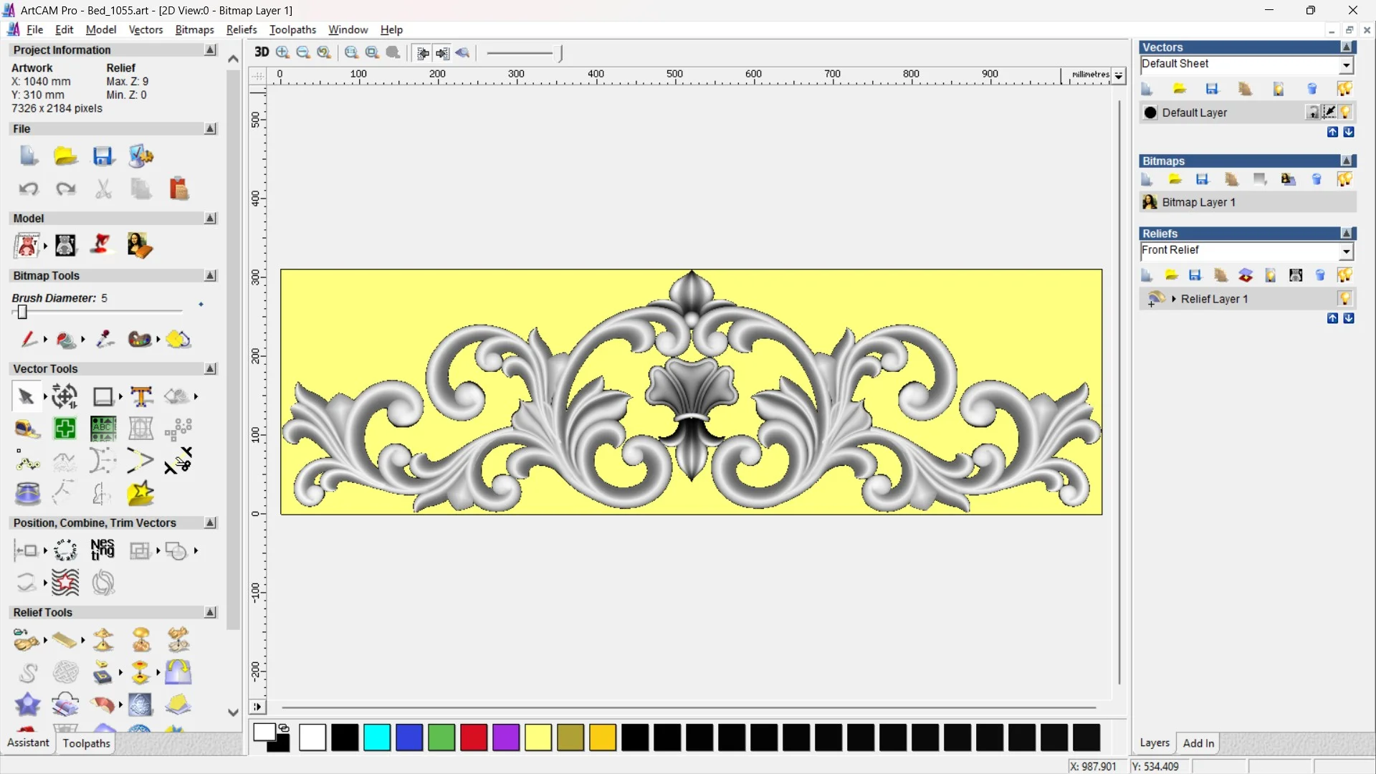
Task: Select the Create Vector Text tool
Action: 141,396
